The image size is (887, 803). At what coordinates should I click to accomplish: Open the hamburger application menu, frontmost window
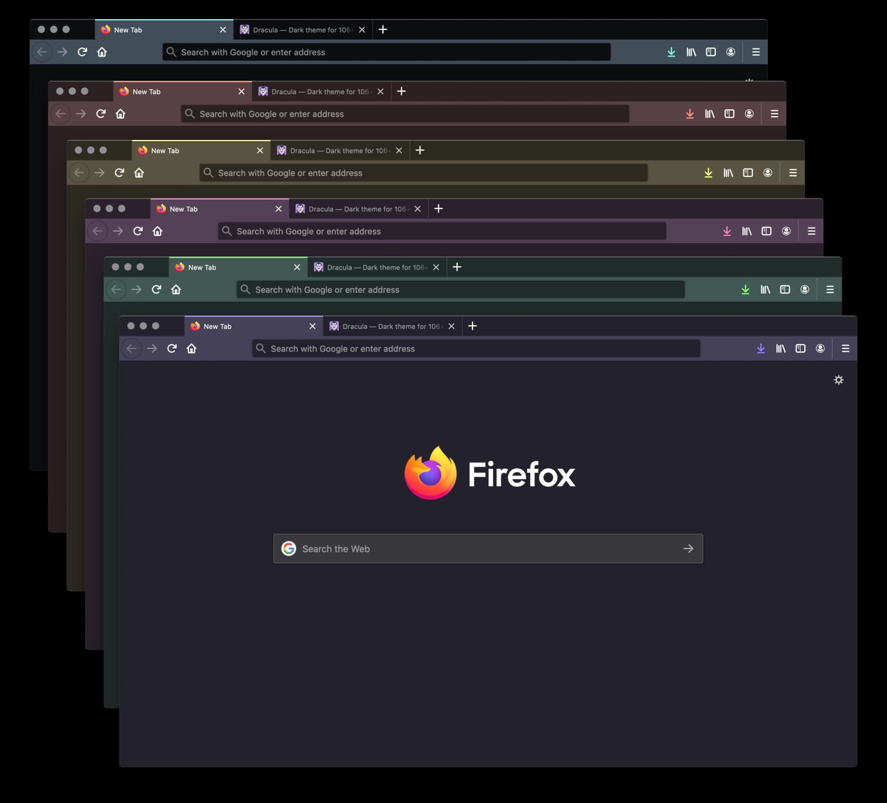point(845,348)
